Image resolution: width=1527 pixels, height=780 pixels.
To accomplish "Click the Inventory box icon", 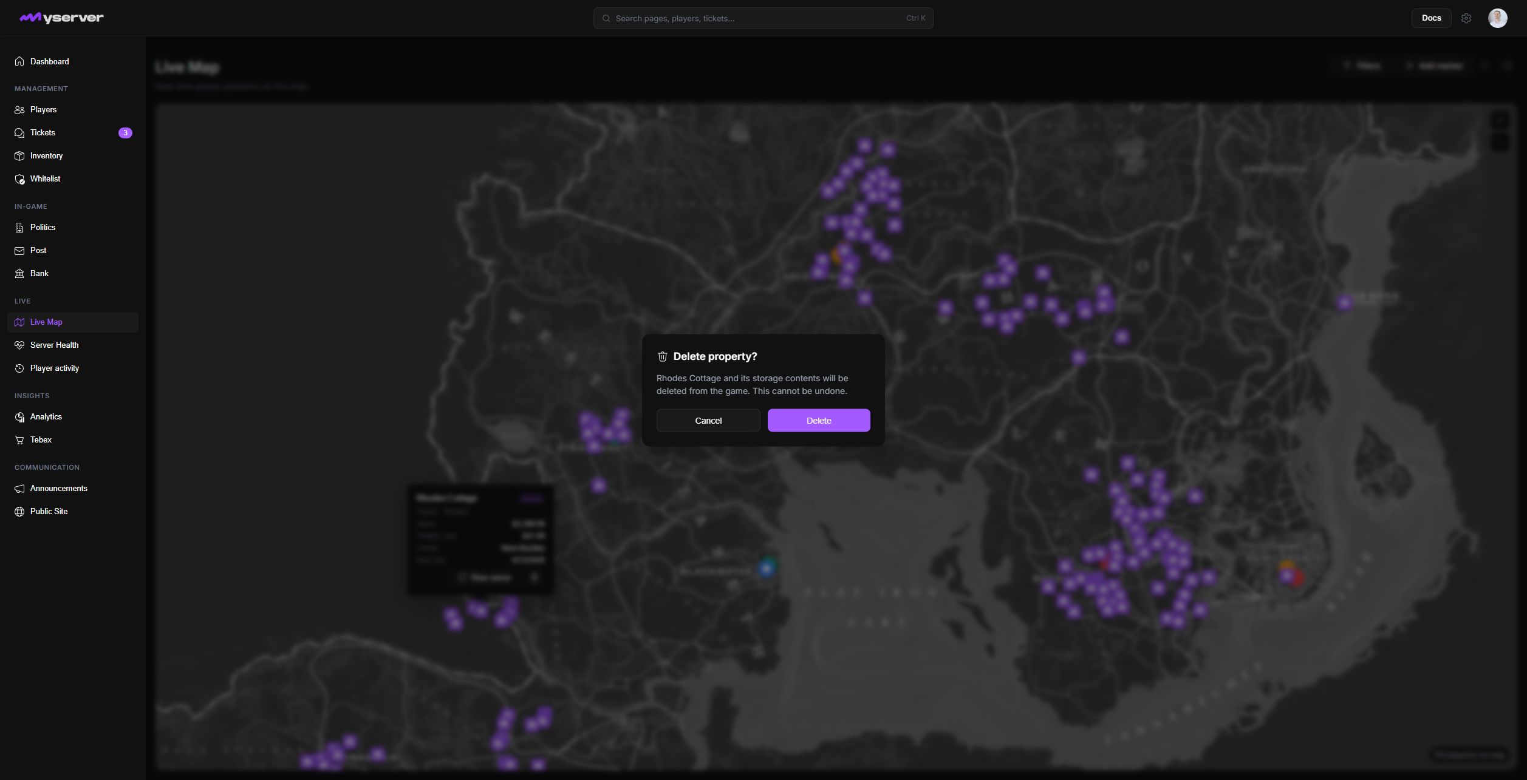I will coord(19,156).
